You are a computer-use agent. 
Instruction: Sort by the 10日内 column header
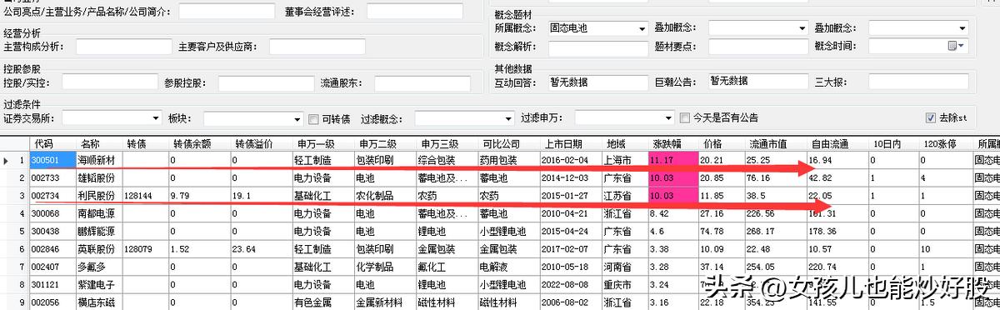[x=892, y=143]
